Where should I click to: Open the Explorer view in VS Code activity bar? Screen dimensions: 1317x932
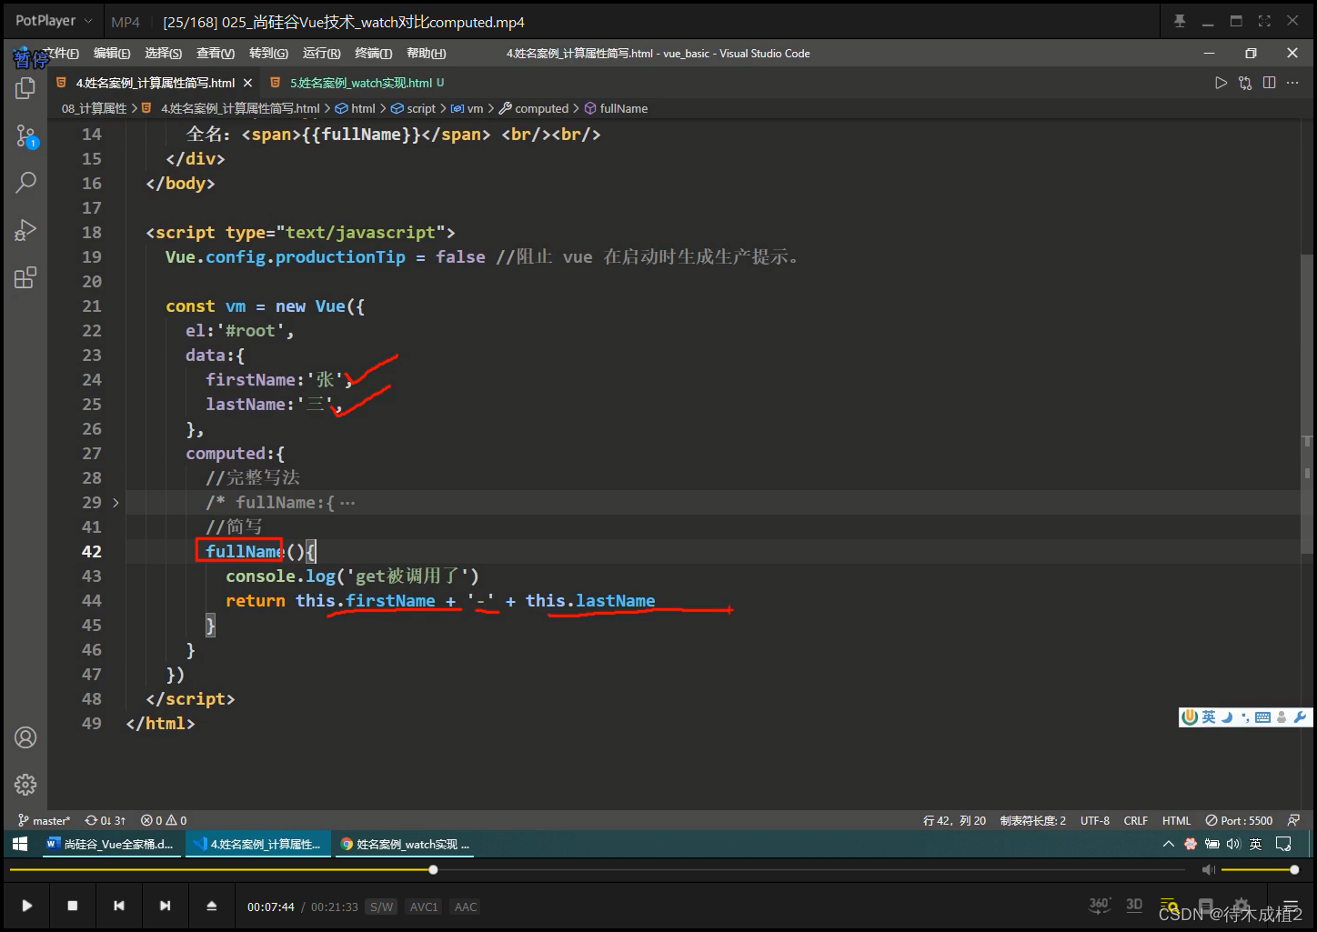coord(25,88)
